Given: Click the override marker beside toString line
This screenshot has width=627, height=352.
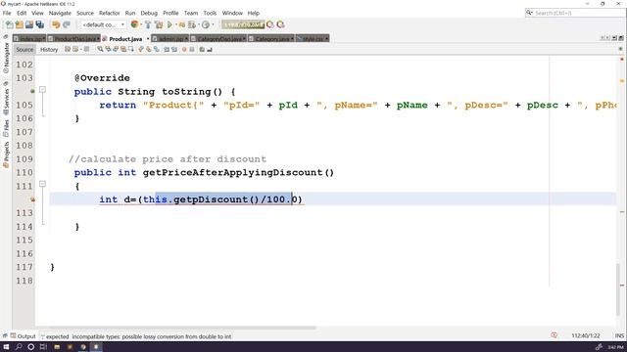Looking at the screenshot, I should (32, 91).
